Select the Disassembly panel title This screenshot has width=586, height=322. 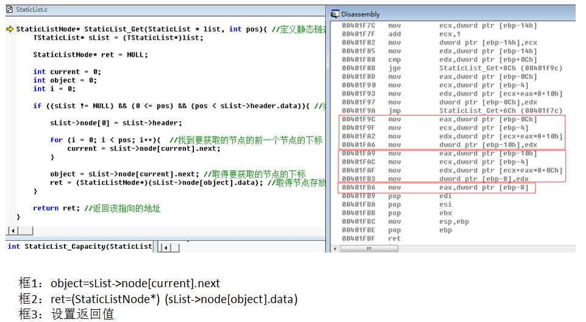click(360, 14)
